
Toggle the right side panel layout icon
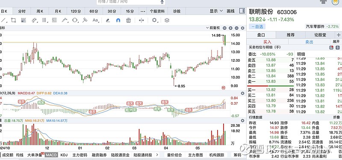pyautogui.click(x=242, y=11)
